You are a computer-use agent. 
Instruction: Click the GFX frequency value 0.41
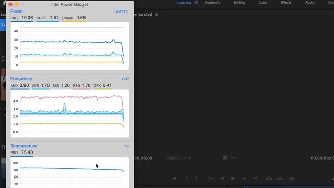107,85
